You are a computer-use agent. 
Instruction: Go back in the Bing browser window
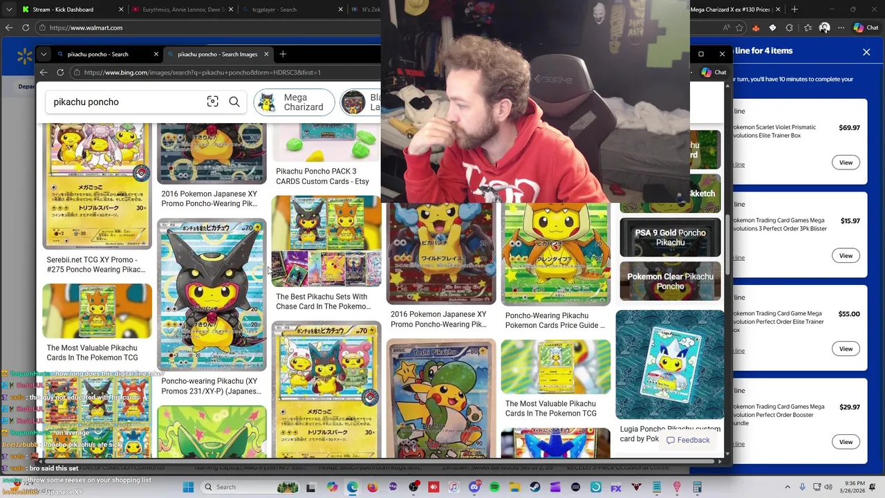point(44,72)
